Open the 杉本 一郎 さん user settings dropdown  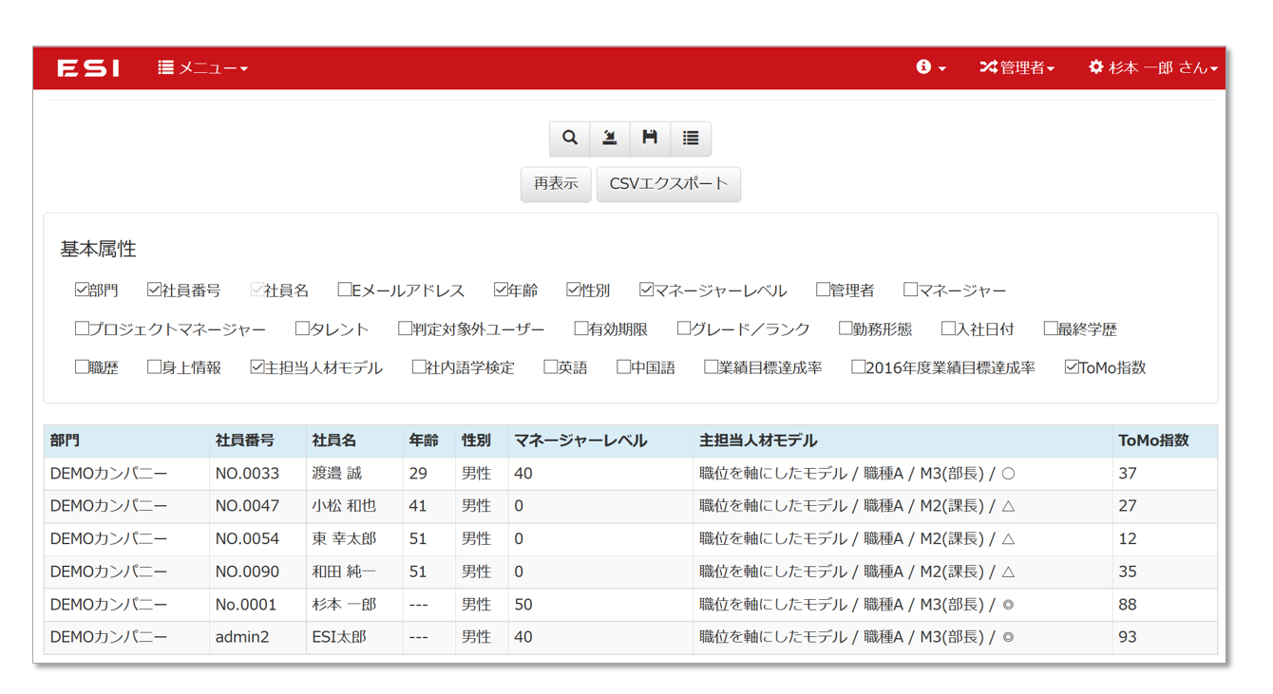point(1152,67)
